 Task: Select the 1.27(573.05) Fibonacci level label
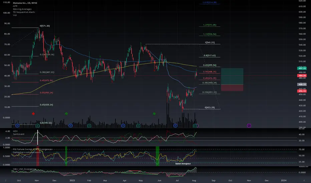[210, 25]
